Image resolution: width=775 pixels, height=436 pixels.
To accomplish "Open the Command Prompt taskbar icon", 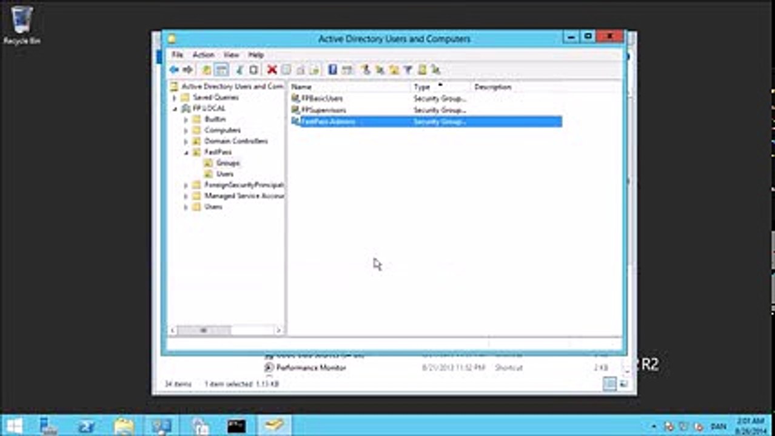I will tap(237, 426).
